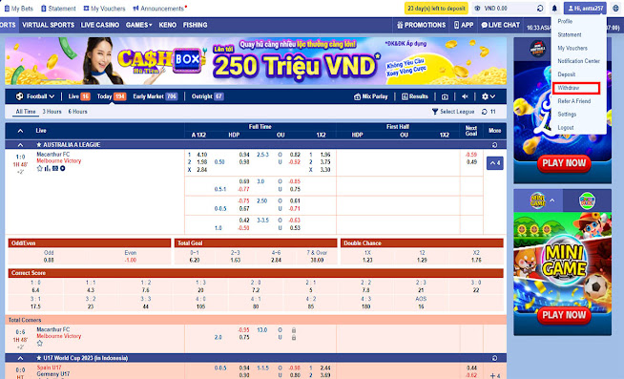Screen dimensions: 624x379
Task: Select Statement from account menu
Action: pos(570,34)
